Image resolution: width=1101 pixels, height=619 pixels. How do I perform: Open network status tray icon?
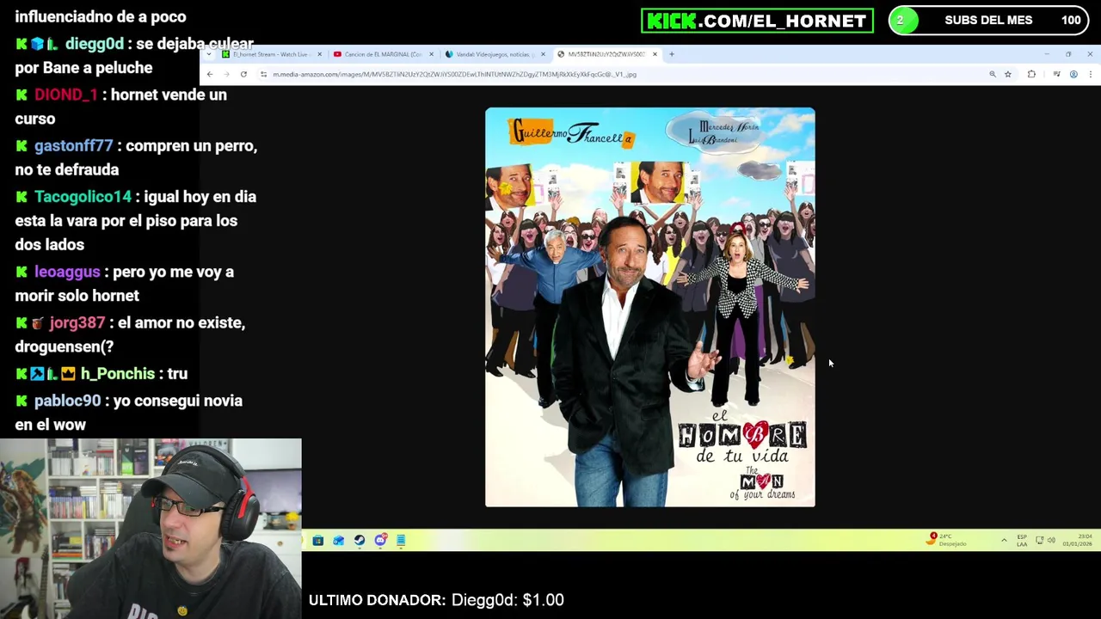point(1040,540)
